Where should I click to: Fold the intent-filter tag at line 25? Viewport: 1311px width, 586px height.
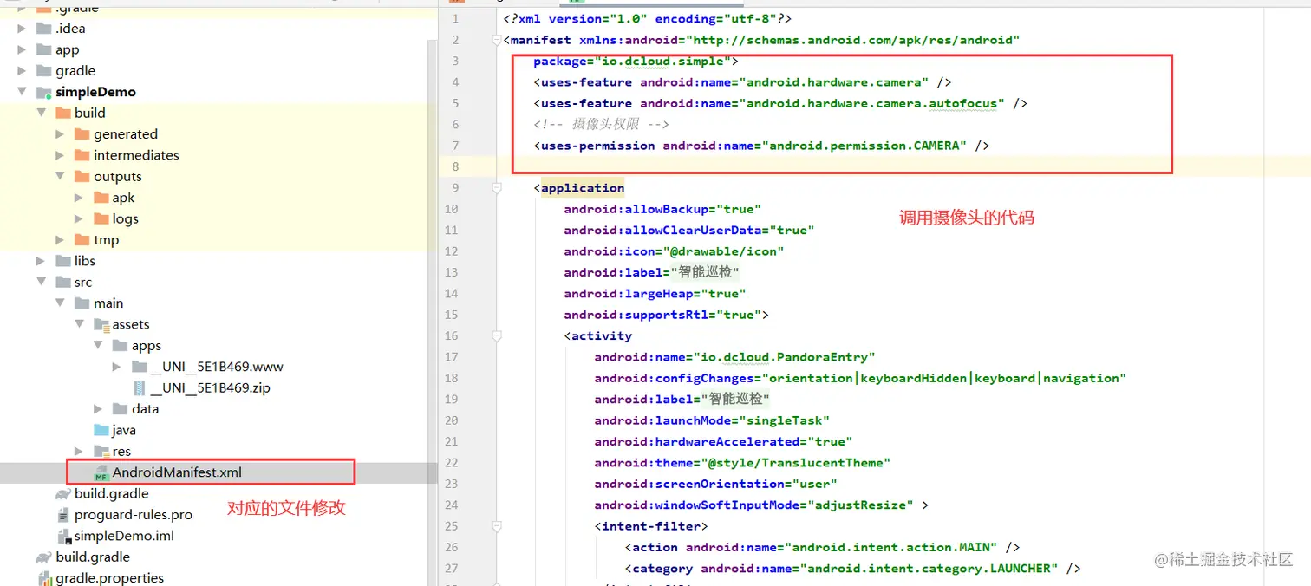pos(497,525)
